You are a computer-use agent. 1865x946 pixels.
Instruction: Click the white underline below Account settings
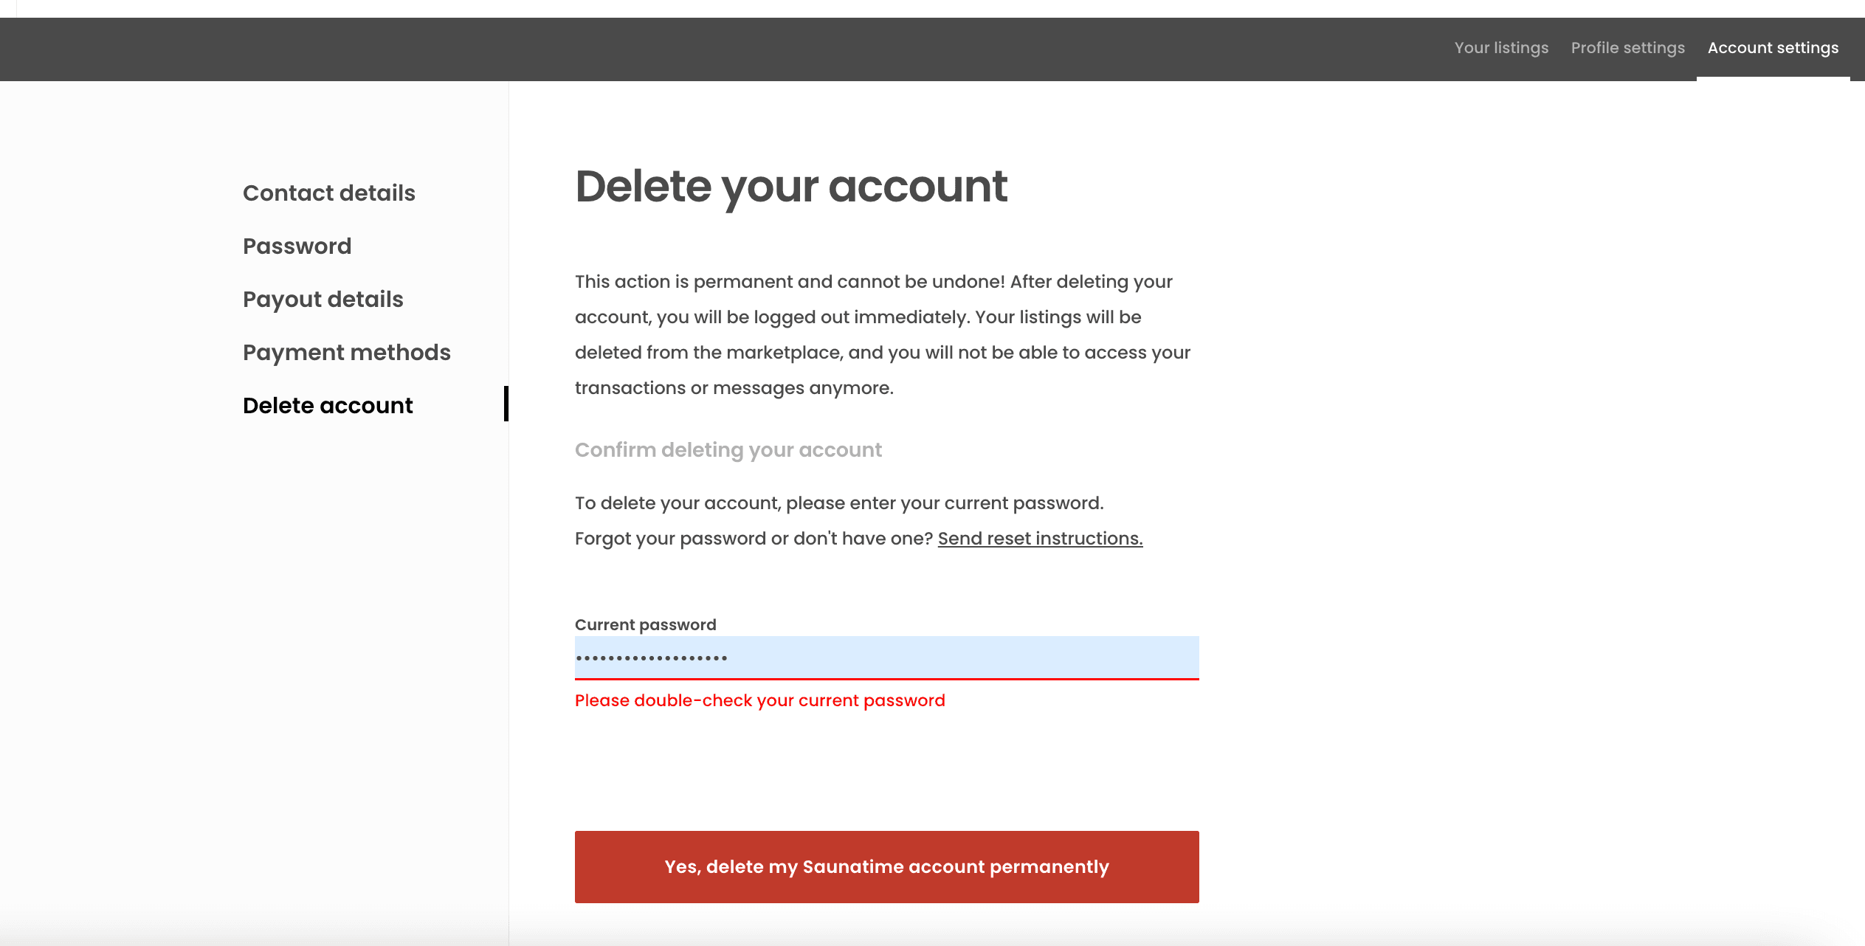1773,78
